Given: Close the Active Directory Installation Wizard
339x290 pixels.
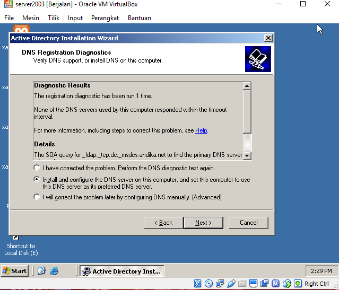Looking at the screenshot, I should (268, 38).
